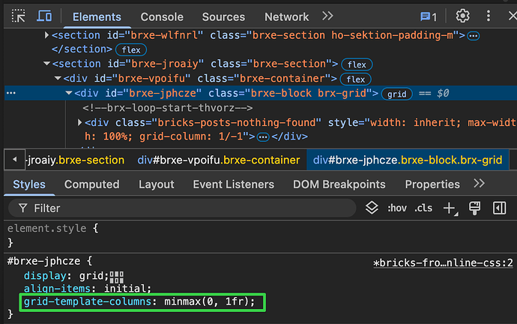517x324 pixels.
Task: Click into the Filter styles field
Action: 187,208
